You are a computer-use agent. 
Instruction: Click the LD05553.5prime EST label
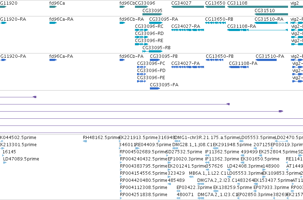[x=257, y=138]
